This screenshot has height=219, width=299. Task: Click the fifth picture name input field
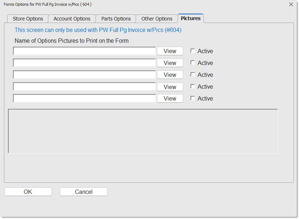85,98
